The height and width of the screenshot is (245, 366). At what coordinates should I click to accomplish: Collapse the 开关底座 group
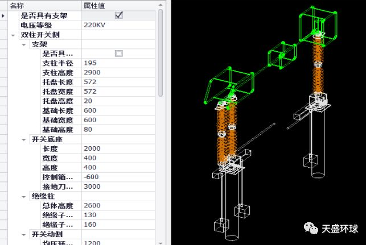point(24,140)
